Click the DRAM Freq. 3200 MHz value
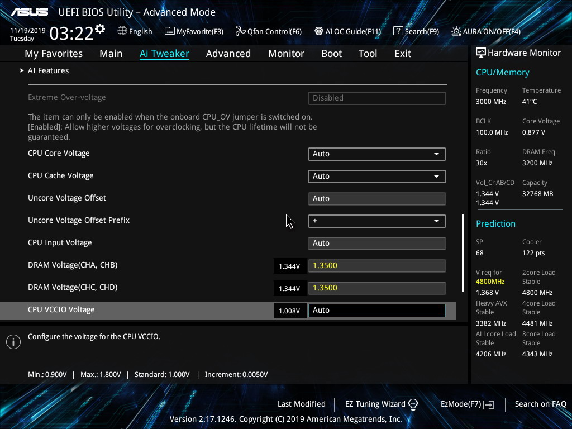The height and width of the screenshot is (429, 572). pyautogui.click(x=537, y=163)
